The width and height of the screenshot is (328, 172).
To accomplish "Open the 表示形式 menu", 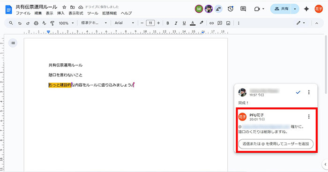I will [x=76, y=13].
